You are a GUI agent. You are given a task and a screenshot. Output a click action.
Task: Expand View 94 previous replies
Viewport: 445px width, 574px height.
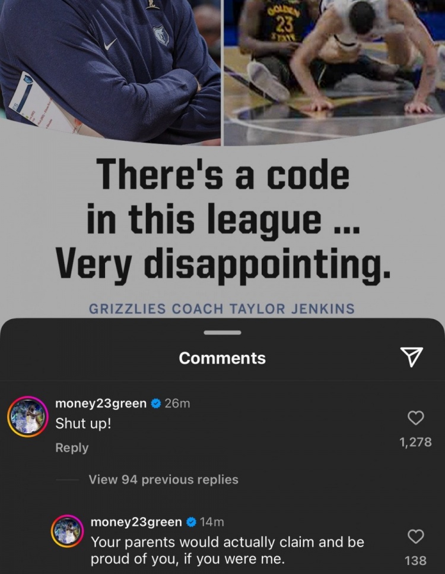coord(163,480)
